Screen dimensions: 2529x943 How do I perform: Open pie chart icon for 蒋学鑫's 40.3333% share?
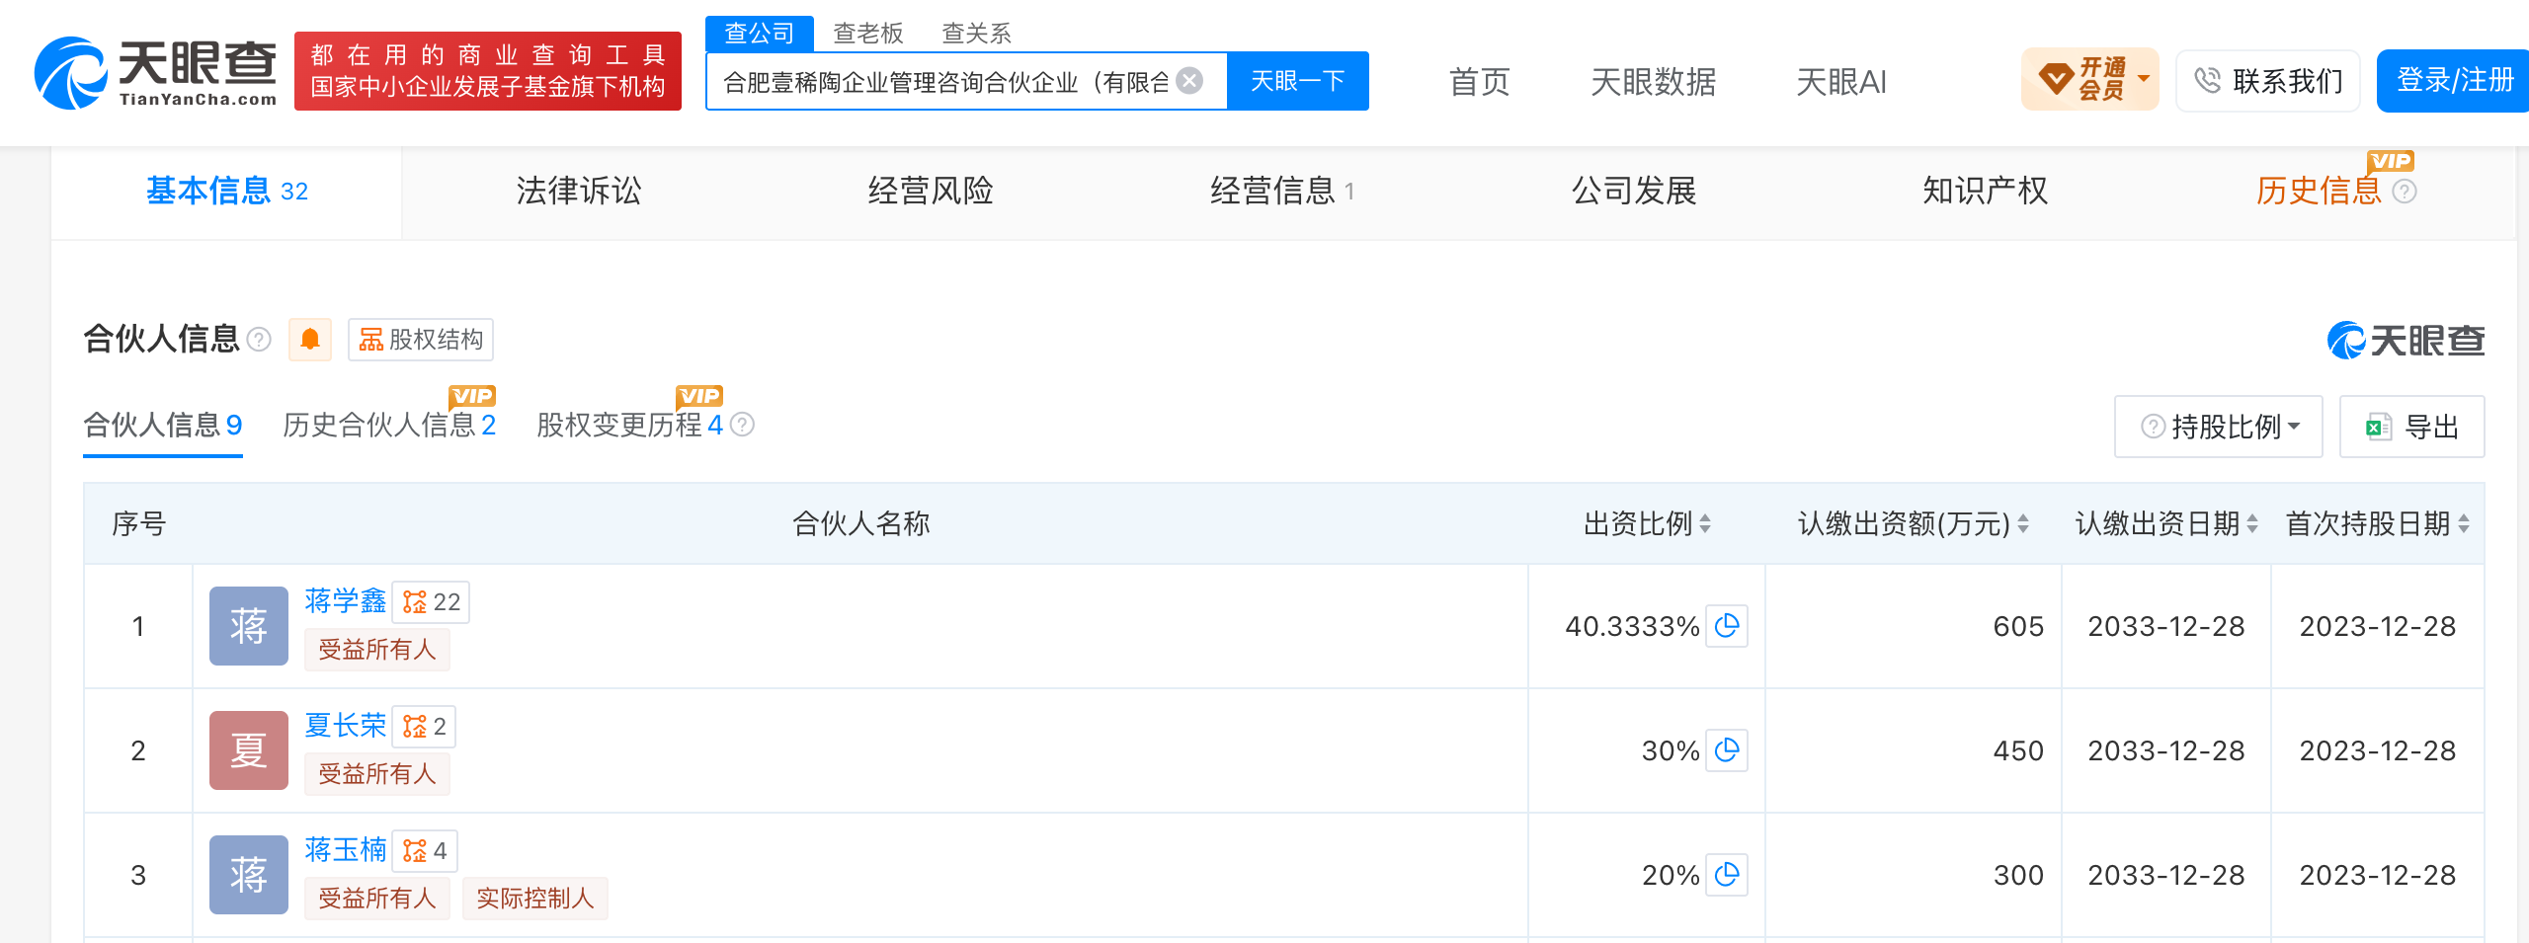pyautogui.click(x=1727, y=626)
